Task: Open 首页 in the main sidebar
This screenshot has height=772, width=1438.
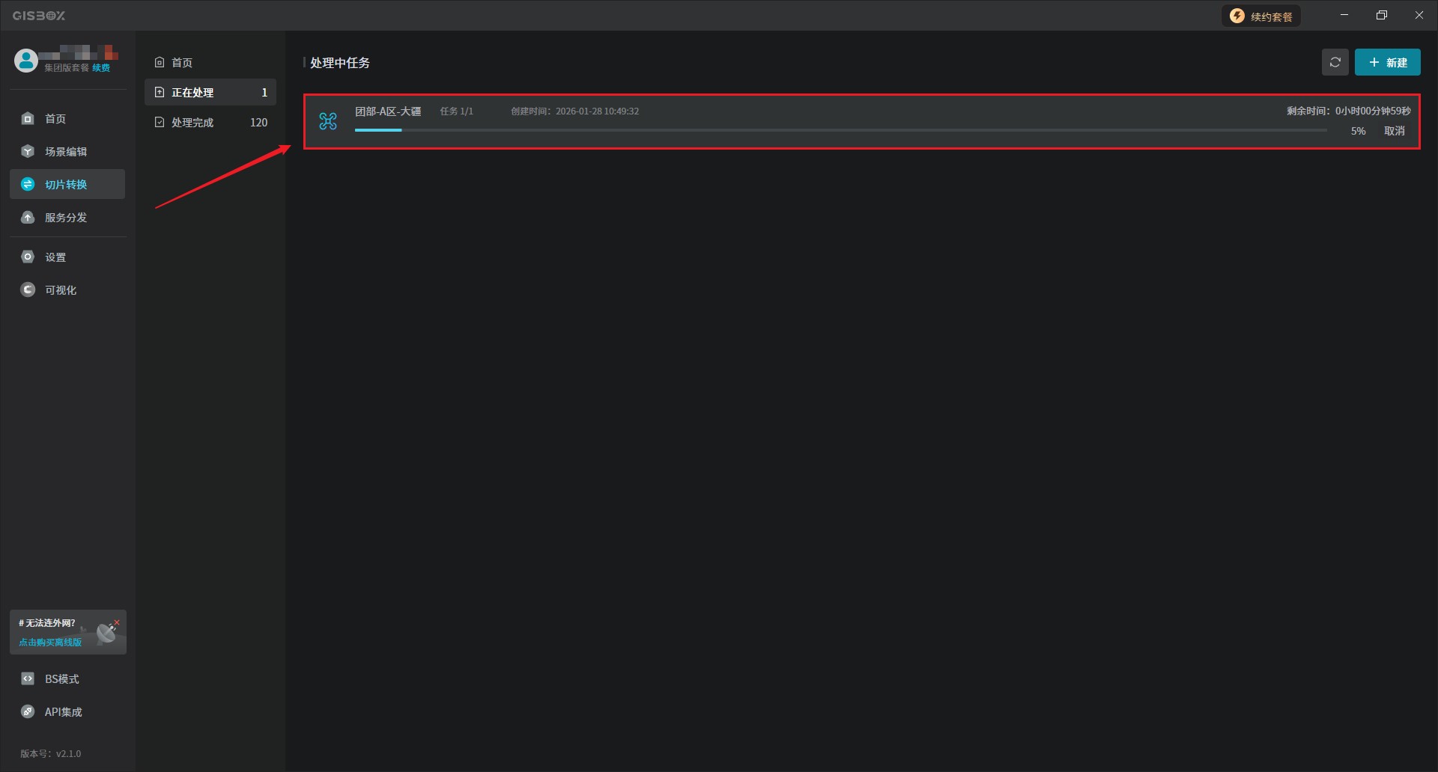Action: tap(55, 119)
